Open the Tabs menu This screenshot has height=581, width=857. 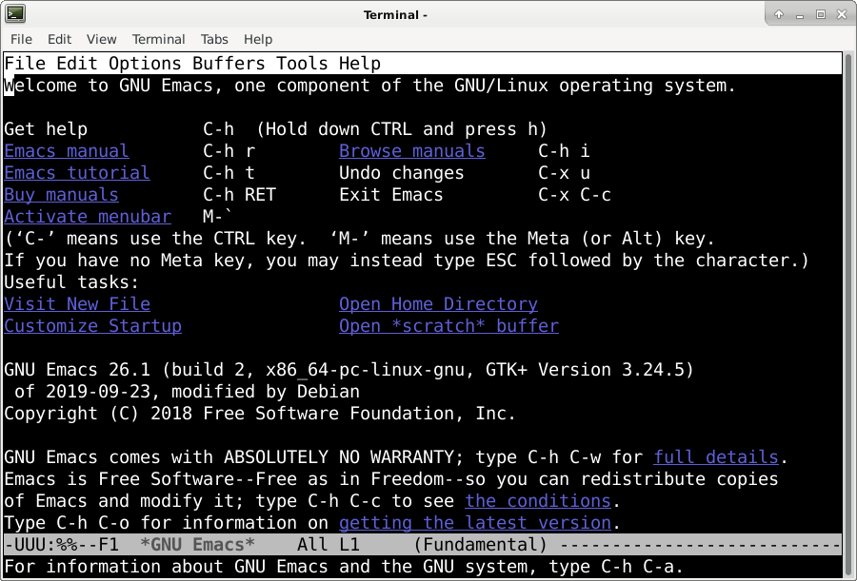coord(213,39)
